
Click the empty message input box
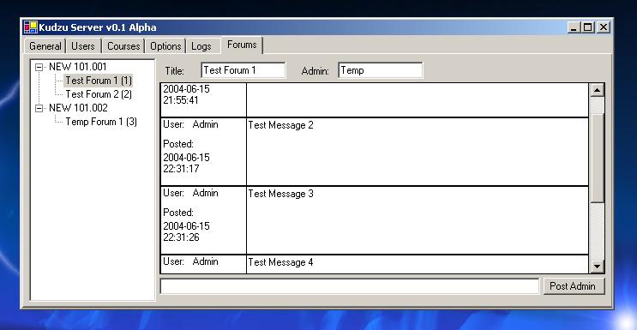point(350,286)
